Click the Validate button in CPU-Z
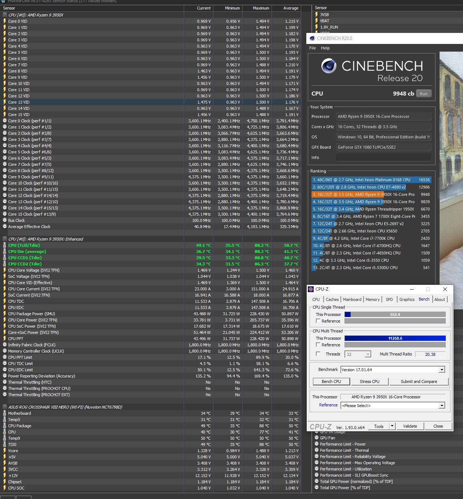Viewport: 463px width, 499px height. pyautogui.click(x=410, y=426)
